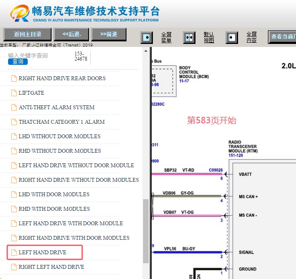The height and width of the screenshot is (279, 296).
Task: Click wire label VDB06 GY-OG
Action: click(x=178, y=193)
